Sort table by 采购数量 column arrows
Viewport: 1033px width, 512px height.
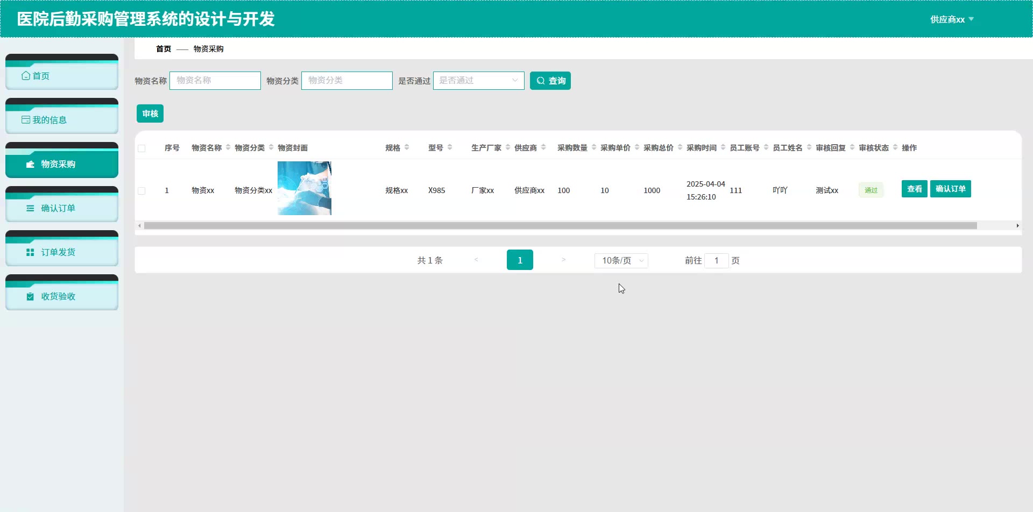click(x=594, y=147)
